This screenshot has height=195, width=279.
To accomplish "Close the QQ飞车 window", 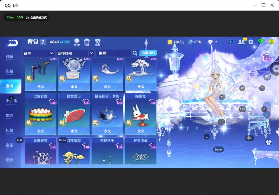I will pos(272,5).
